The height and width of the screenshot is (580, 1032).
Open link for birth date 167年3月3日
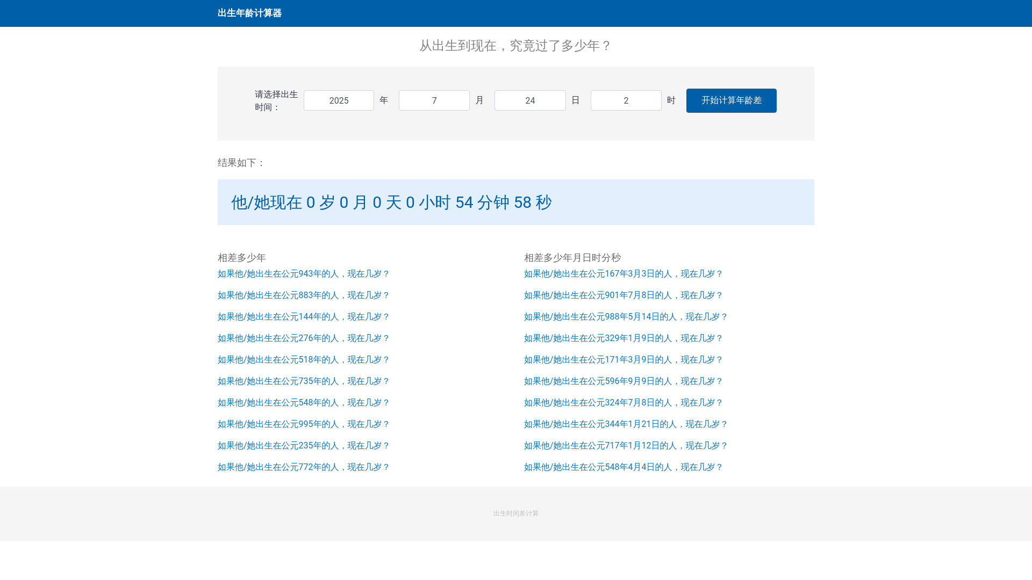[x=623, y=274]
